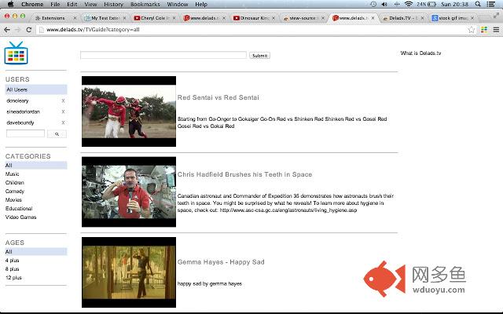Screen dimensions: 503x314
Task: Remove user donoleary with the X
Action: coord(63,101)
